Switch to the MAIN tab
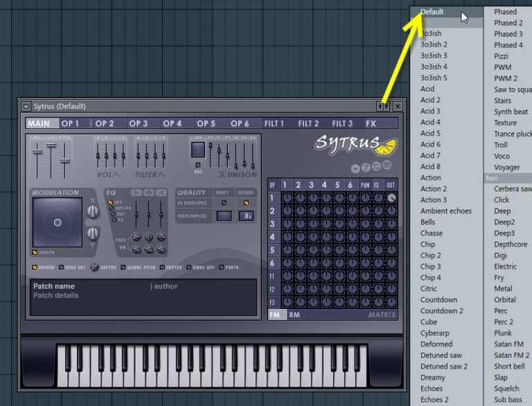532x406 pixels. pyautogui.click(x=42, y=123)
